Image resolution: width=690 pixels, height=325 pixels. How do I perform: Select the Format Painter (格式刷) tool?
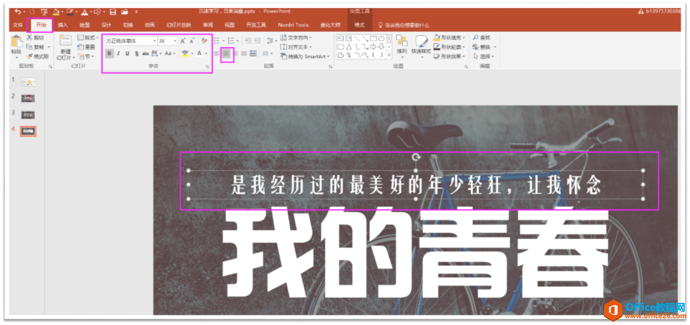[x=38, y=55]
